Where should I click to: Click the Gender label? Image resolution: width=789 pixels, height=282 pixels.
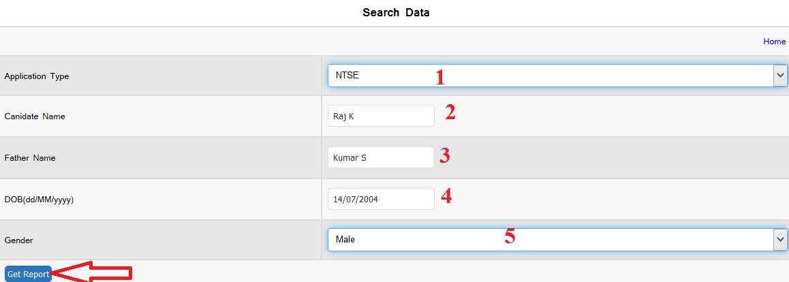click(x=18, y=240)
